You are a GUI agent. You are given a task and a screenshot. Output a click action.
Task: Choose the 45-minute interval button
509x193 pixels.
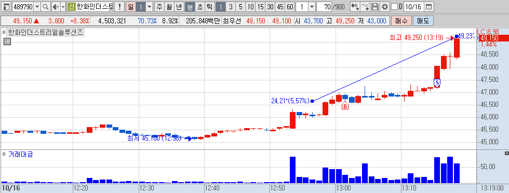point(280,7)
